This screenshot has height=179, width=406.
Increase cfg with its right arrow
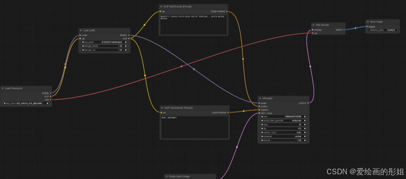pyautogui.click(x=305, y=128)
